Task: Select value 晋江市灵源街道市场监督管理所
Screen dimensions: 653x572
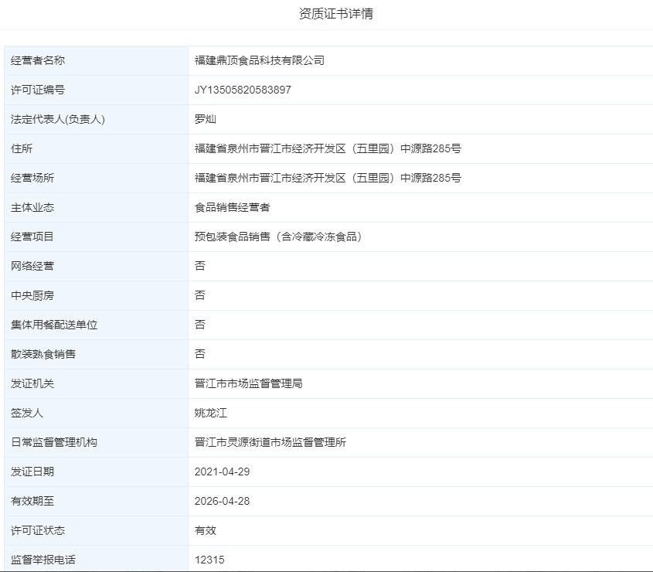Action: pyautogui.click(x=270, y=442)
